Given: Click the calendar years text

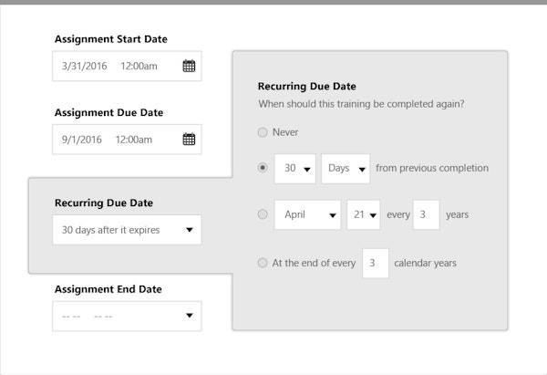Looking at the screenshot, I should coord(425,263).
